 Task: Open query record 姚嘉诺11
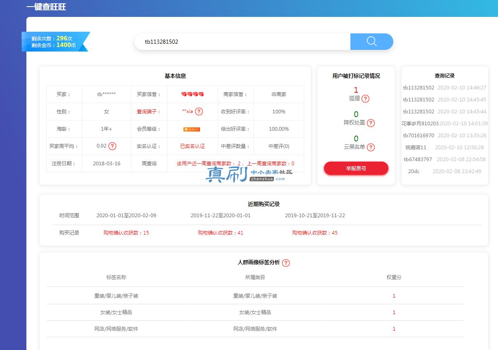pos(445,148)
